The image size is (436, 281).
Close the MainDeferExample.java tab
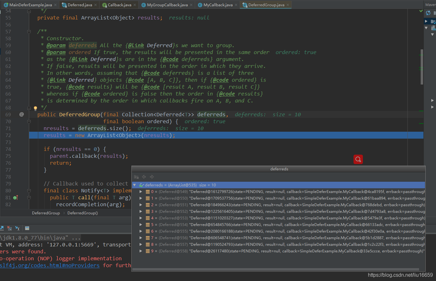tap(56, 5)
